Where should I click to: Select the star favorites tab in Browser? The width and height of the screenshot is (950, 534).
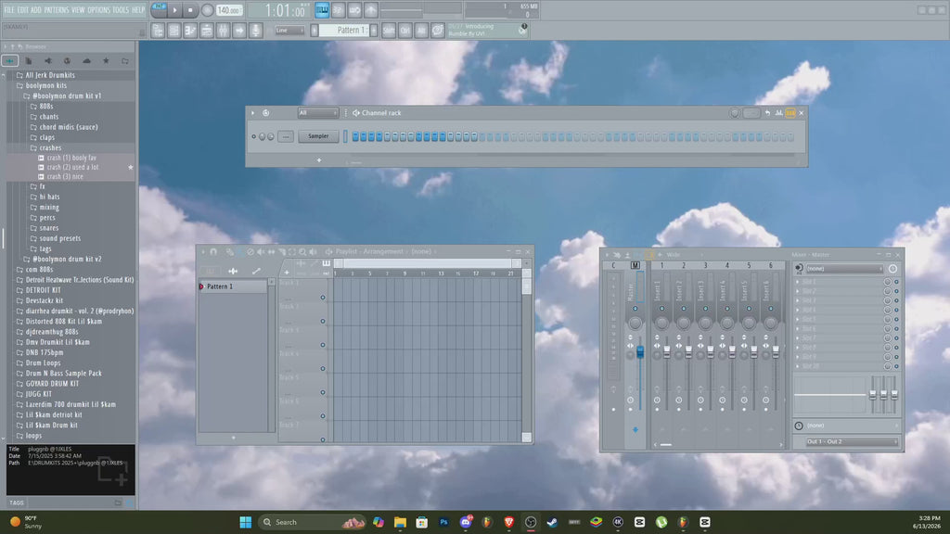coord(106,60)
